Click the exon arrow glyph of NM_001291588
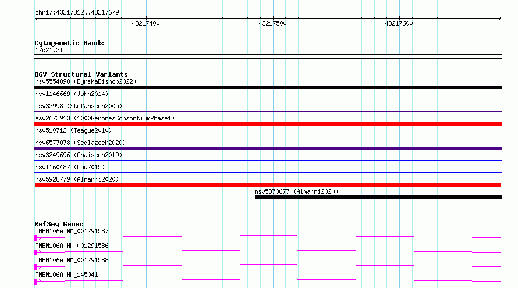Viewport: 518px width, 288px height. tap(38, 267)
